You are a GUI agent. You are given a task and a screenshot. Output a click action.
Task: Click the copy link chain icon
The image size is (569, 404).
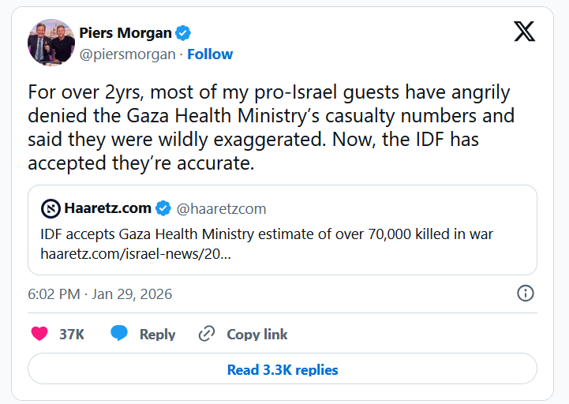point(207,334)
